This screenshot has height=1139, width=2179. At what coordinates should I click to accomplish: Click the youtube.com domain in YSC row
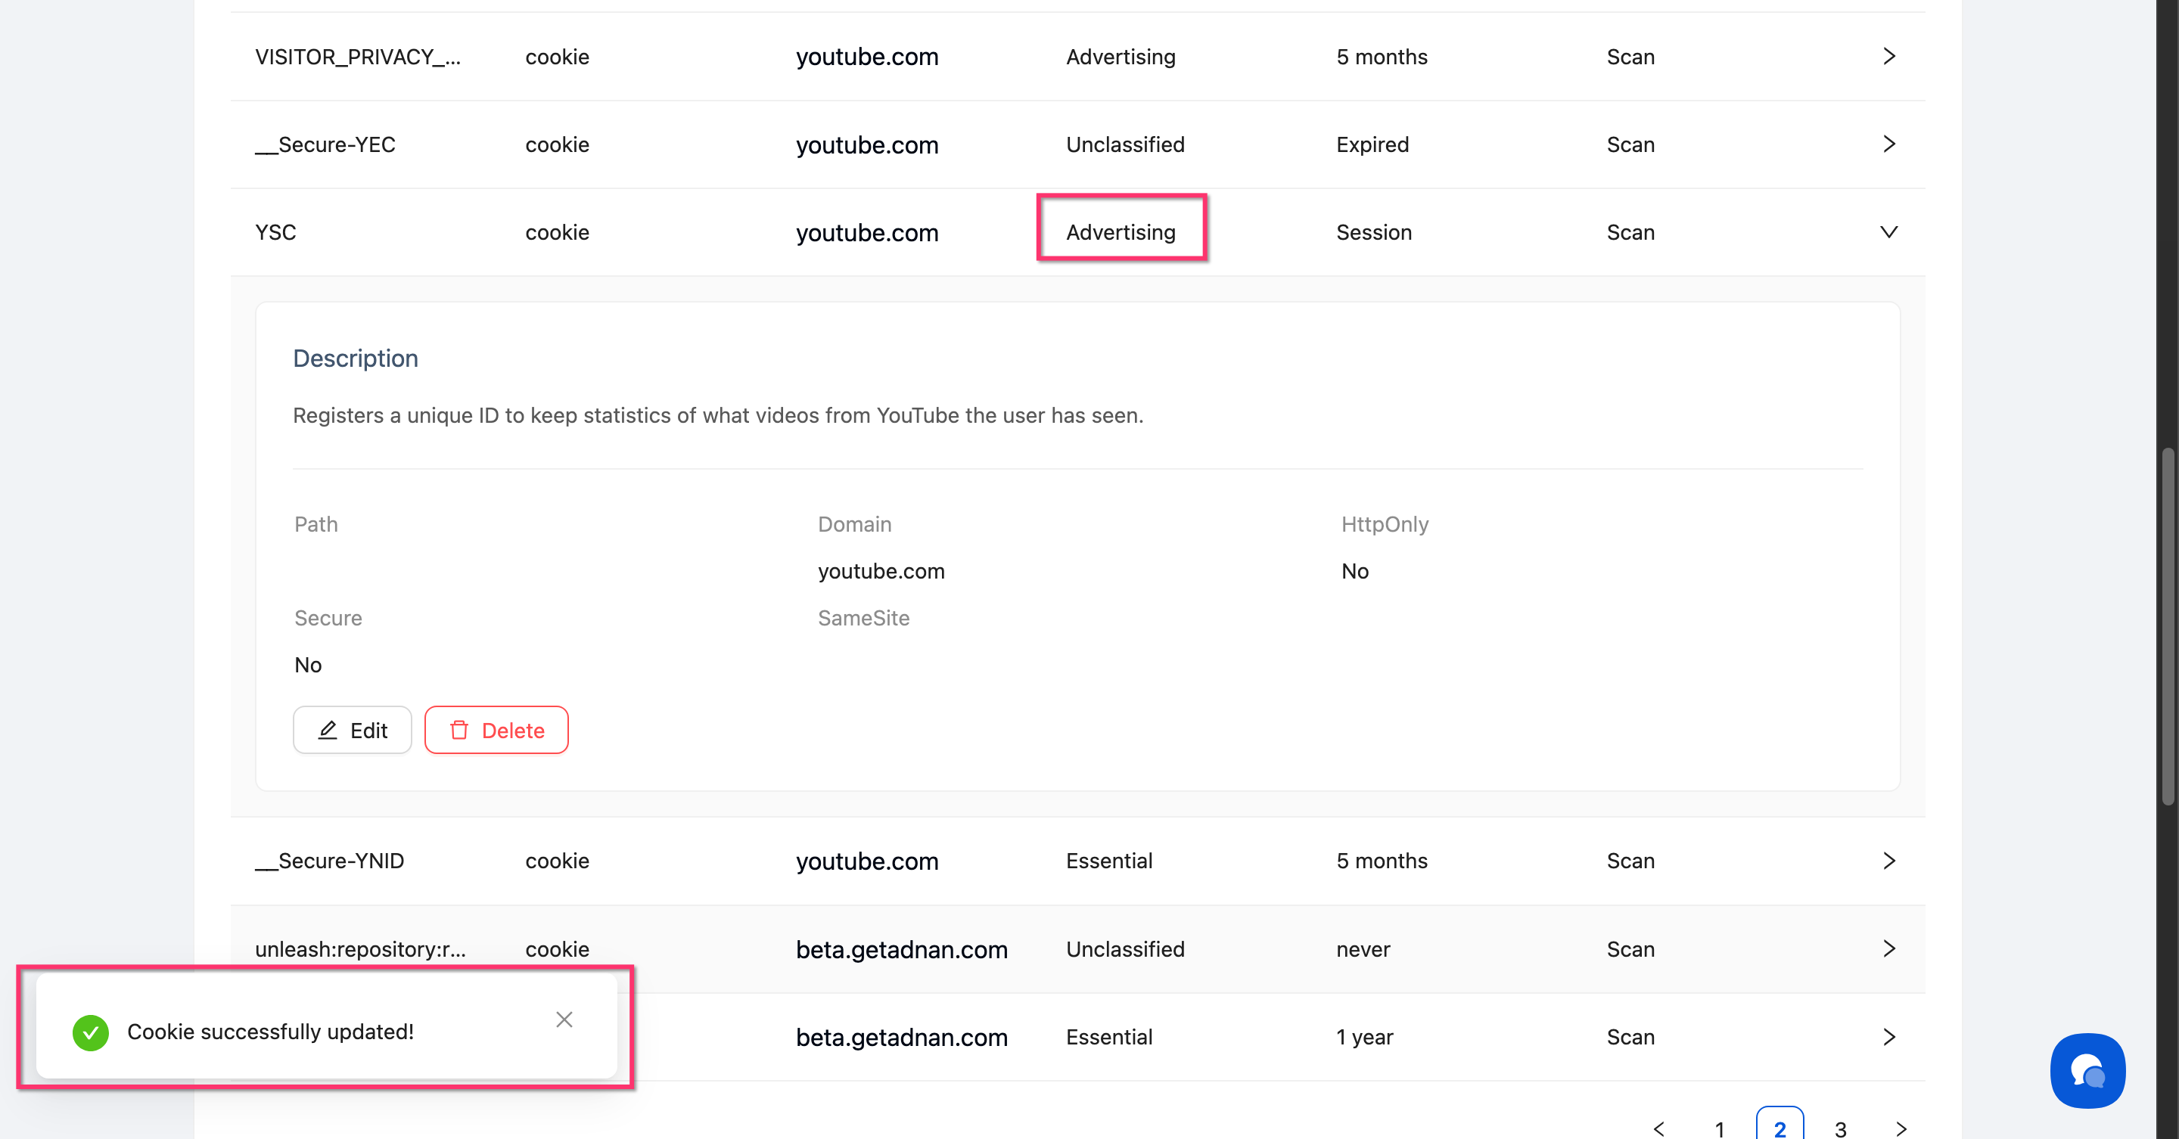(867, 232)
